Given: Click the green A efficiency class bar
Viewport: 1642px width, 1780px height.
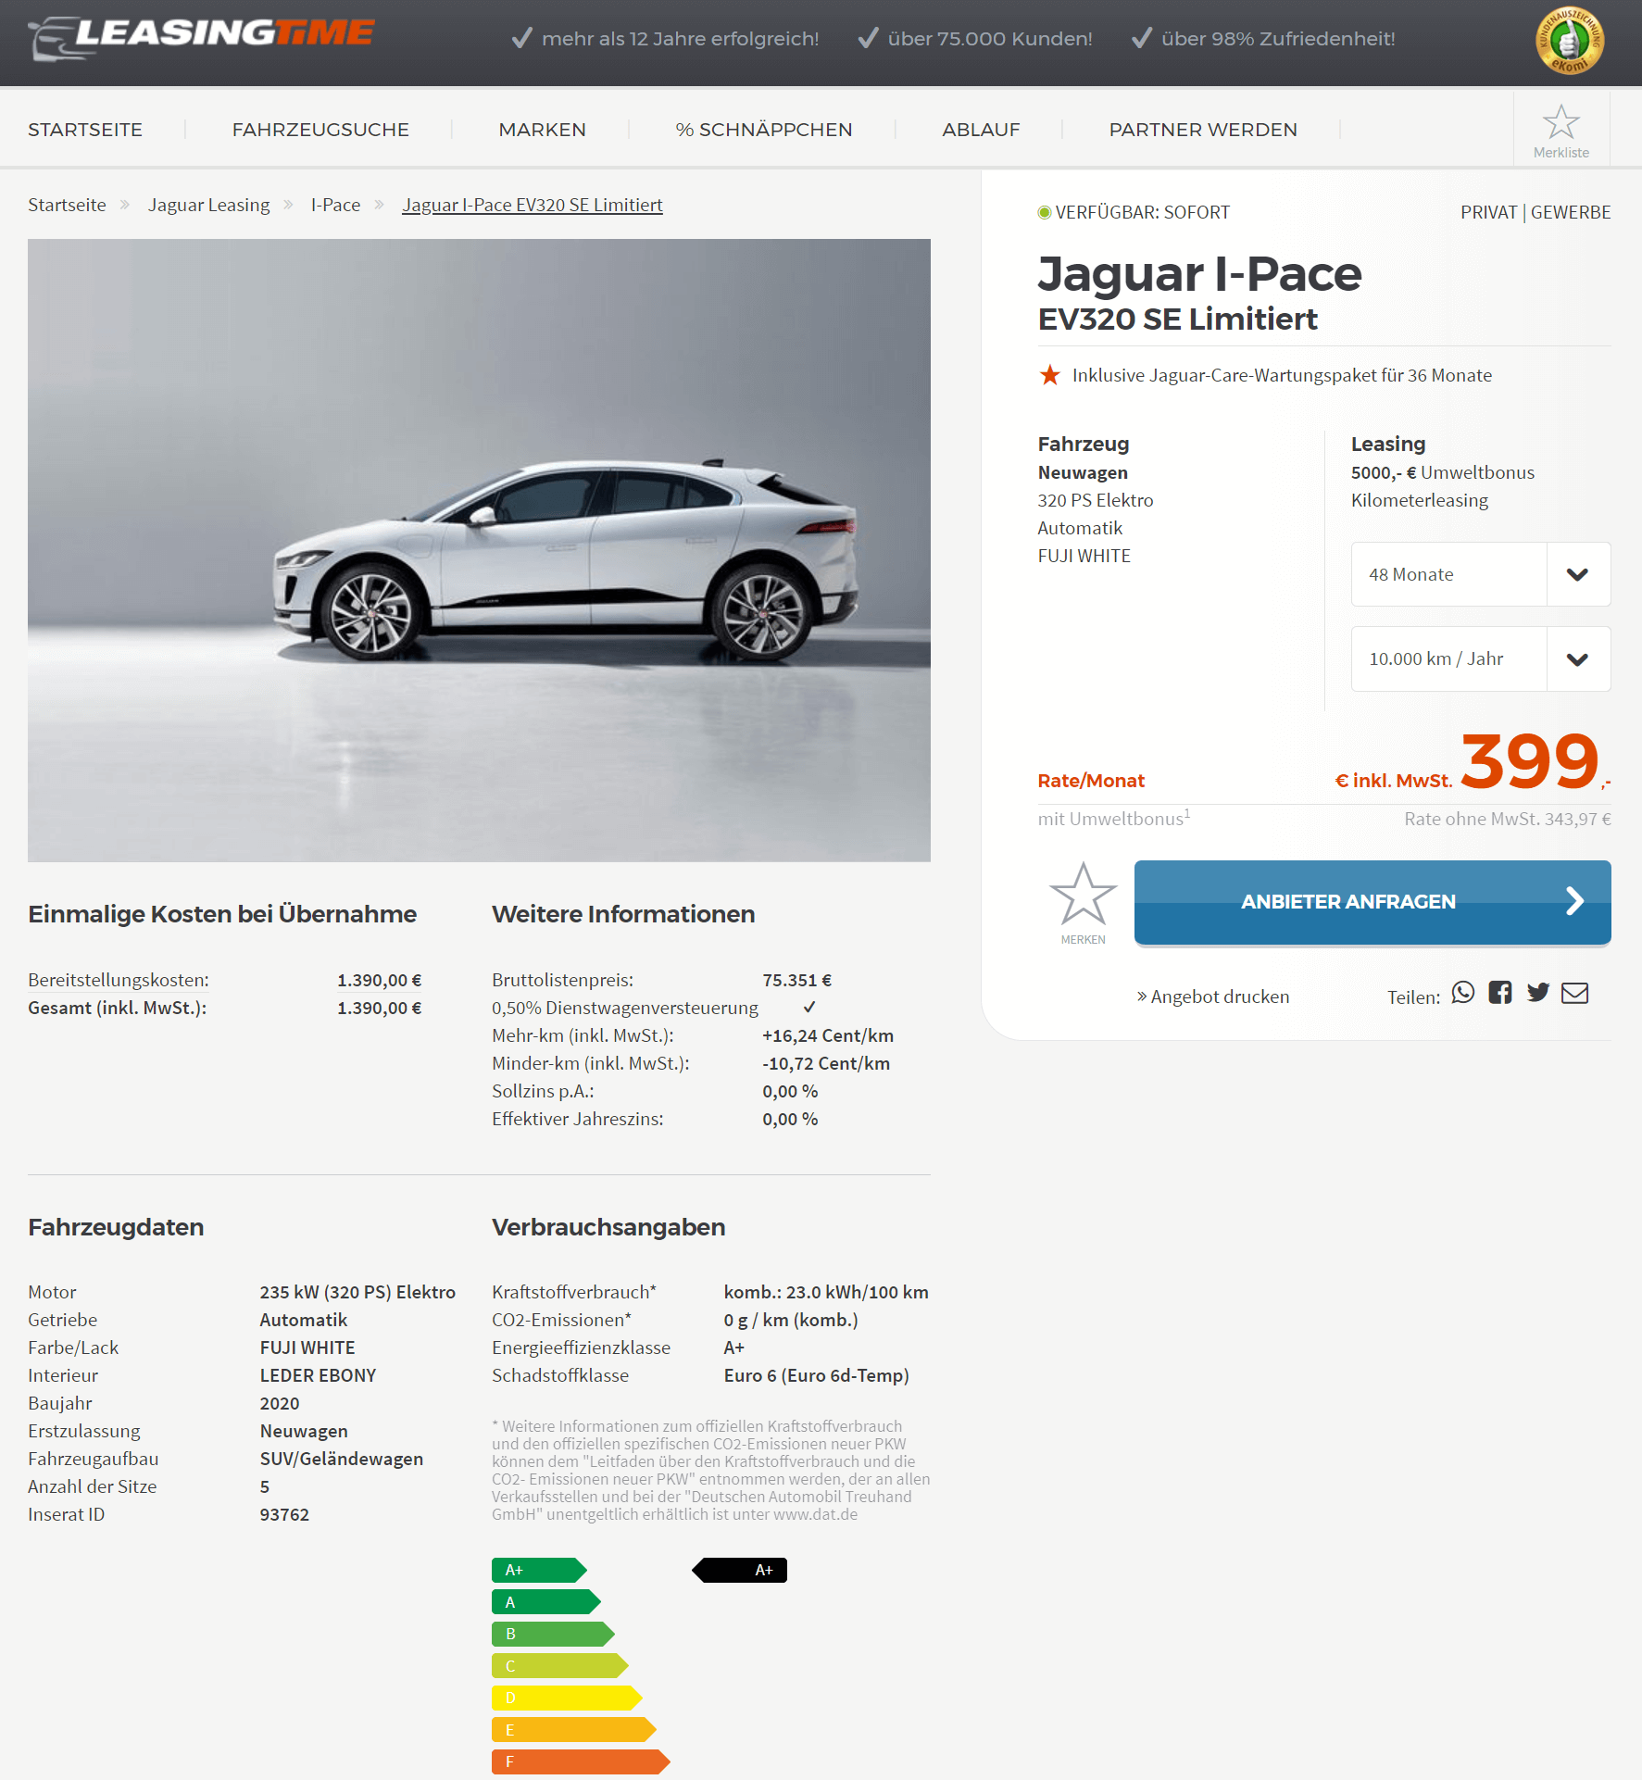Looking at the screenshot, I should click(x=546, y=1602).
